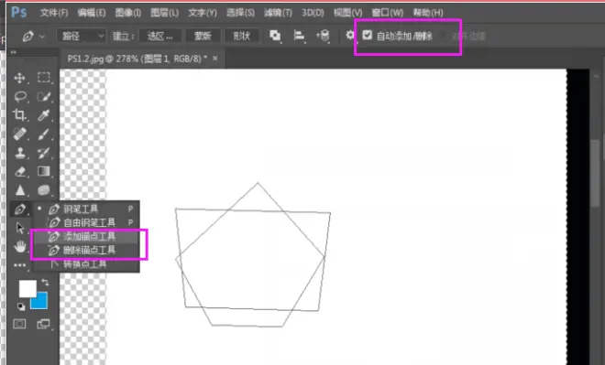Toggle Quick Mask mode icon
The width and height of the screenshot is (605, 365).
(x=19, y=324)
